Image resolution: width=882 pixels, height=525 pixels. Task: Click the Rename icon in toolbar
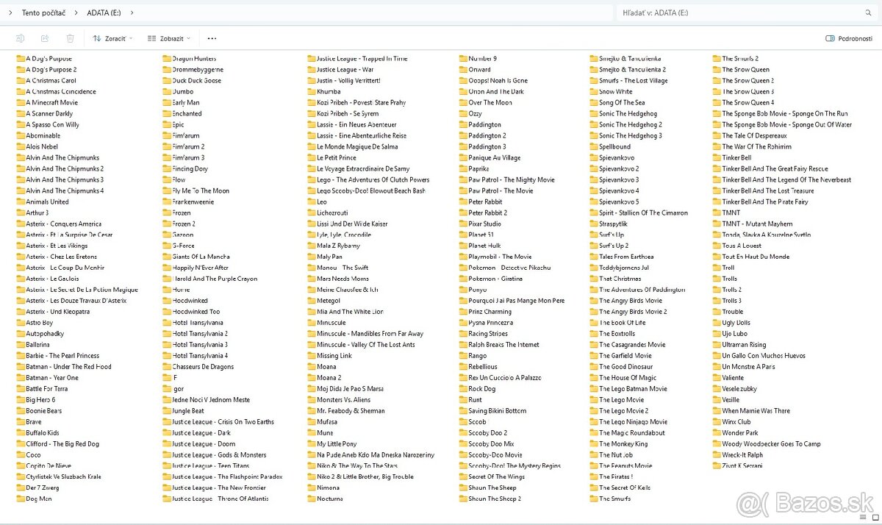click(20, 38)
